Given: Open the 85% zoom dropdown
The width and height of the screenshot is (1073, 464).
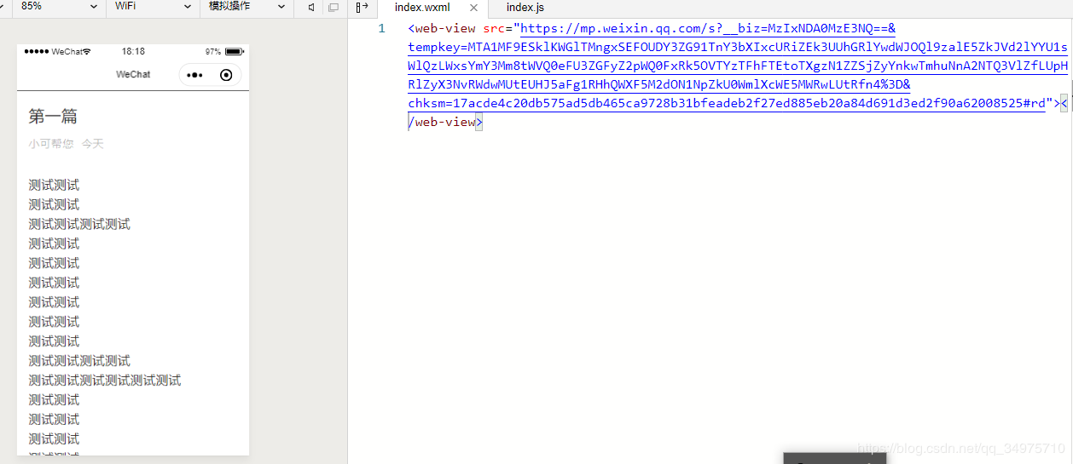Looking at the screenshot, I should point(60,7).
